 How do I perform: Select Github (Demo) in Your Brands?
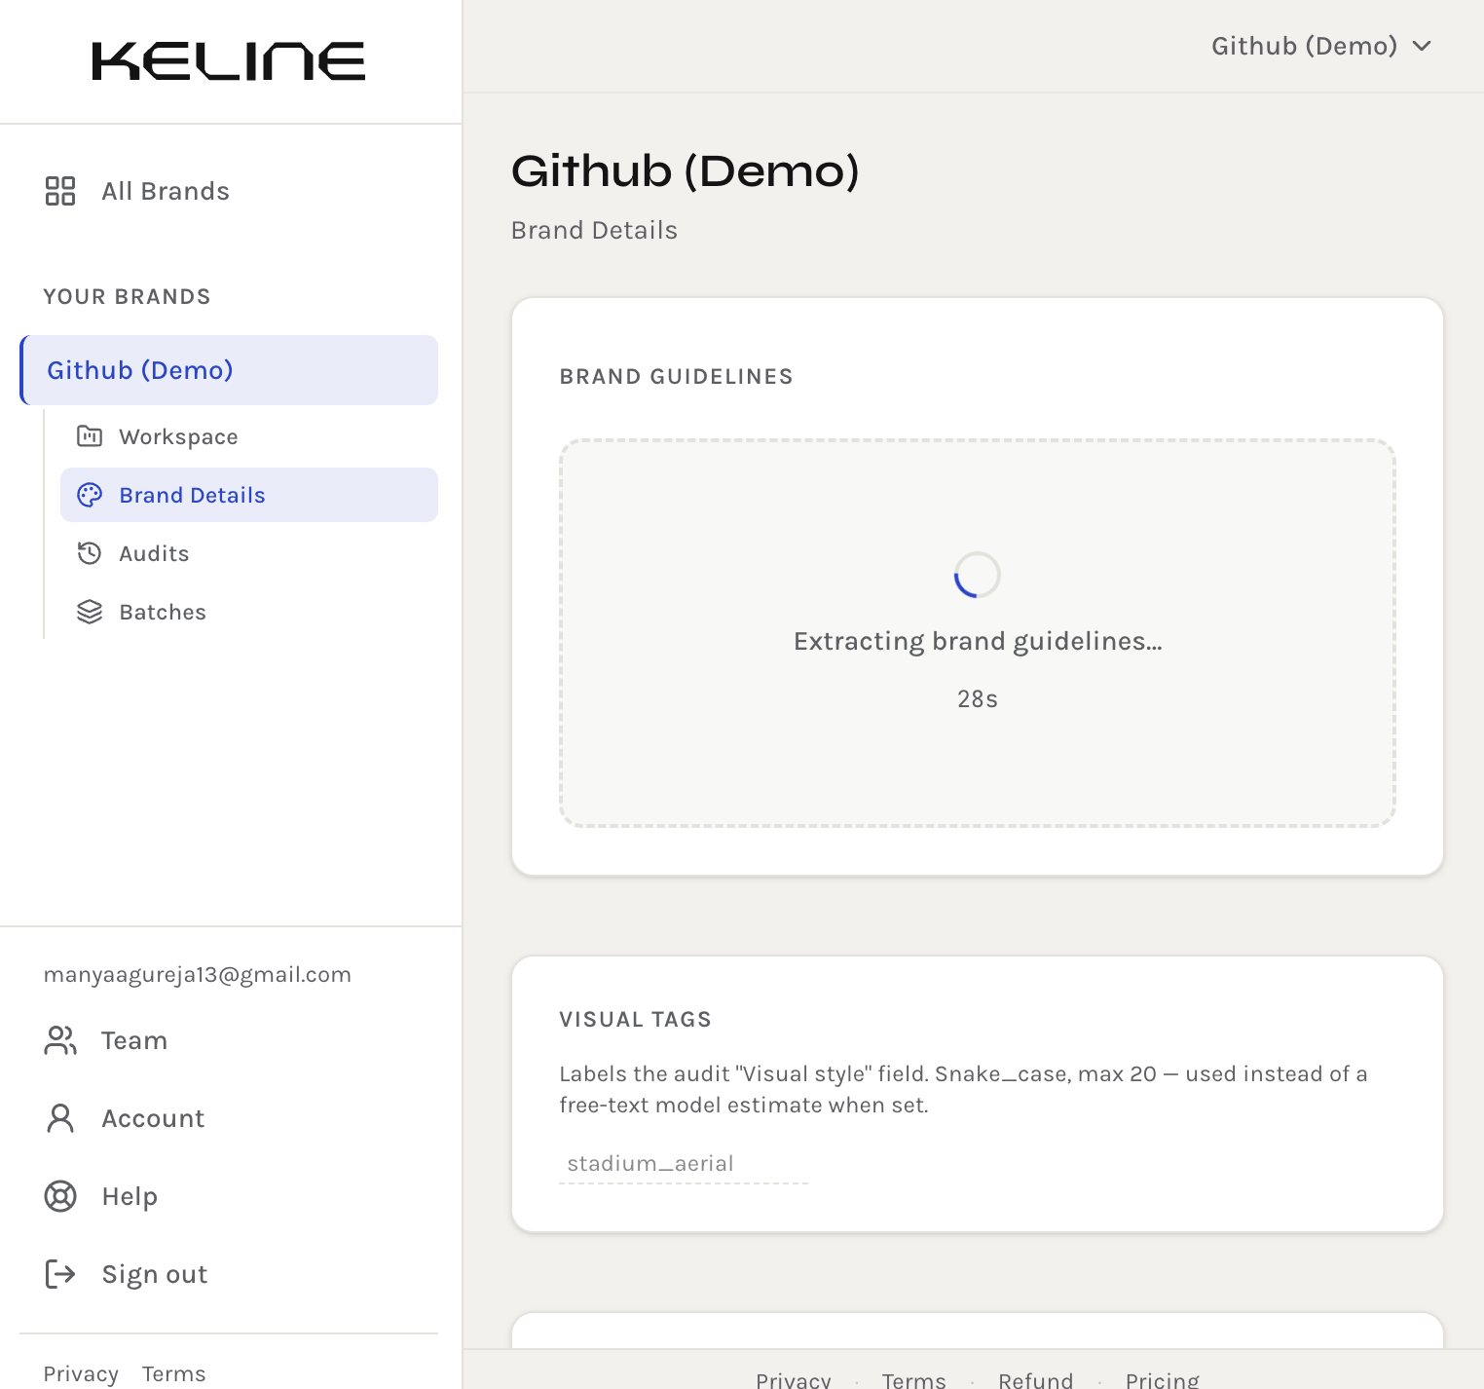click(229, 370)
